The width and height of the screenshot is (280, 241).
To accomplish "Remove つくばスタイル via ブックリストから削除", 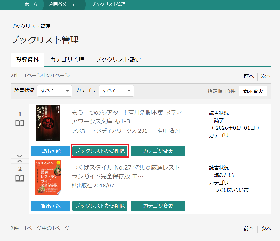I will click(100, 206).
